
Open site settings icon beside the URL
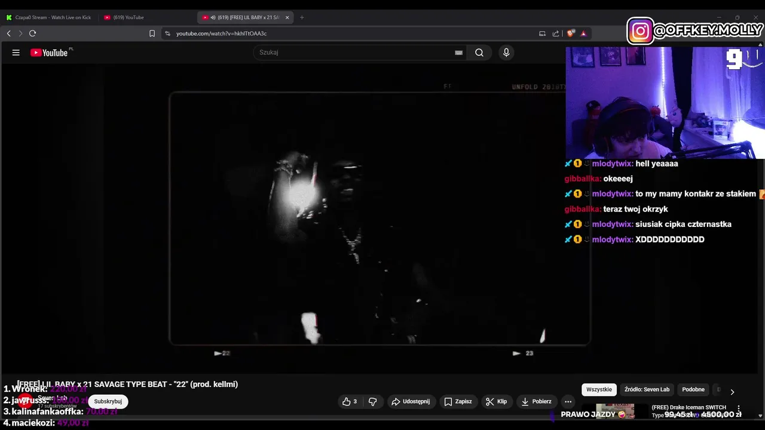click(x=167, y=33)
